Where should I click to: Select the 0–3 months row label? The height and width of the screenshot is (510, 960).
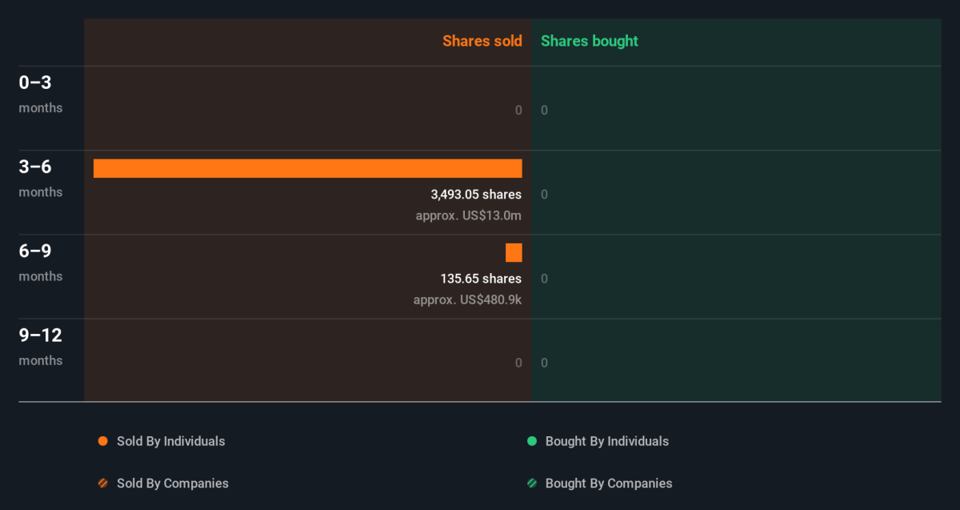pos(40,94)
